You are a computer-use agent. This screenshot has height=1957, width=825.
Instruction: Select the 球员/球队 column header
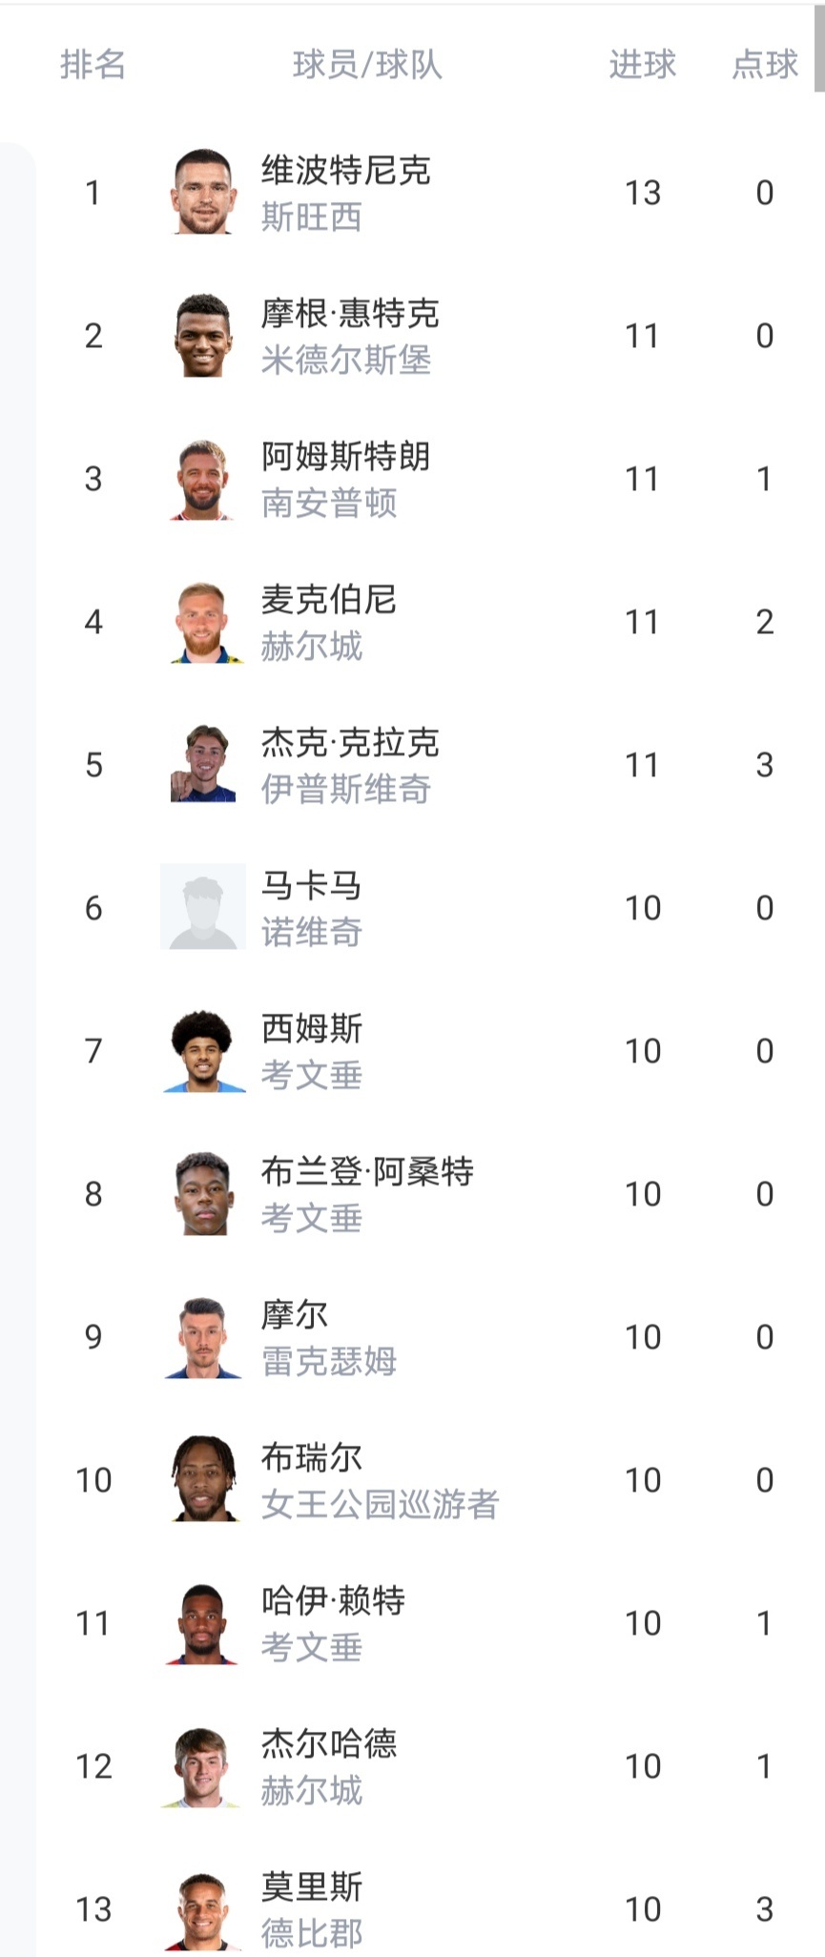point(367,65)
